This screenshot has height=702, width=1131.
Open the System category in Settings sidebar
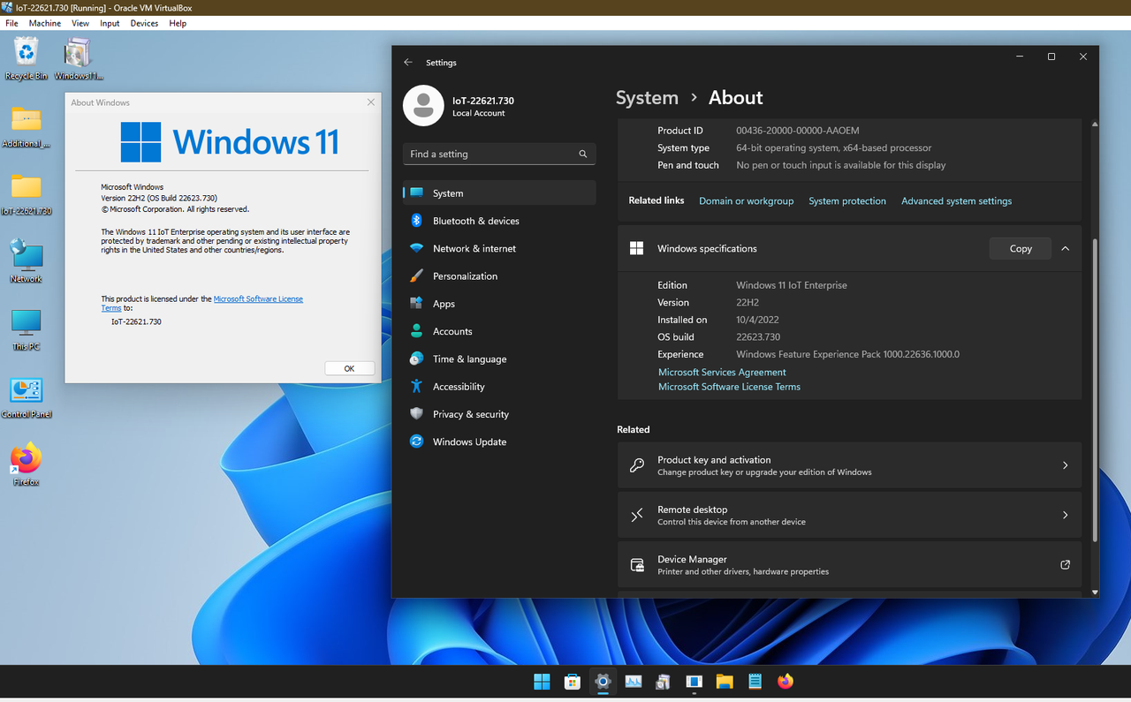[x=499, y=193]
